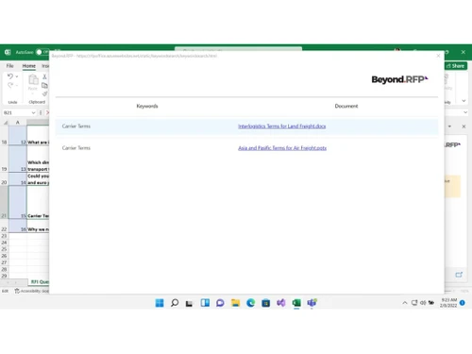Open the clock and date flyout
The height and width of the screenshot is (354, 472).
448,303
